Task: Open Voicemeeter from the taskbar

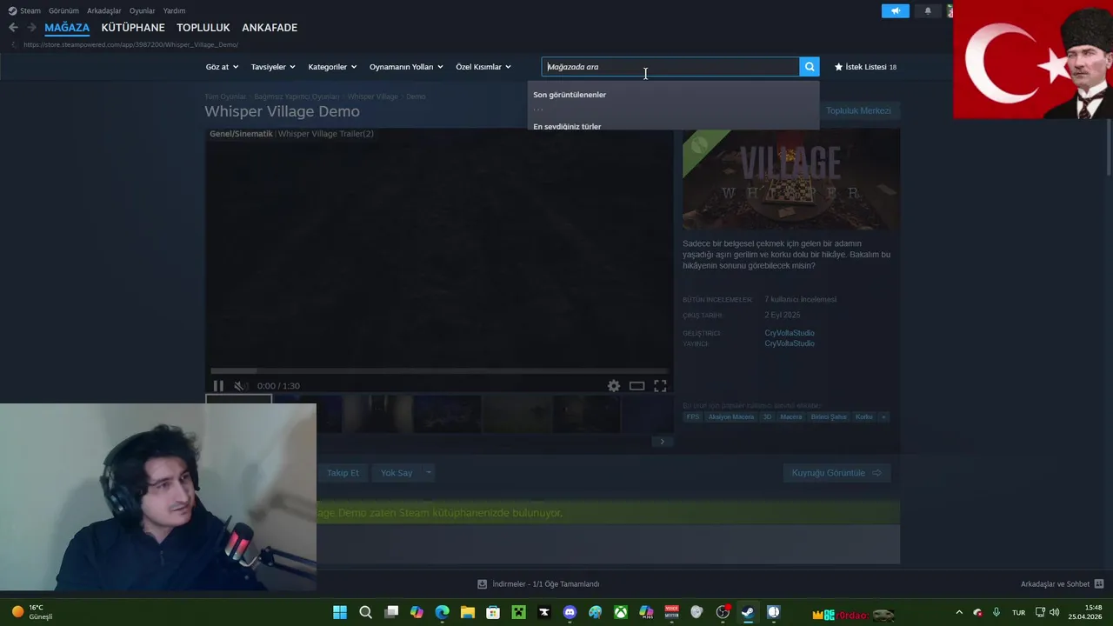Action: pos(671,613)
